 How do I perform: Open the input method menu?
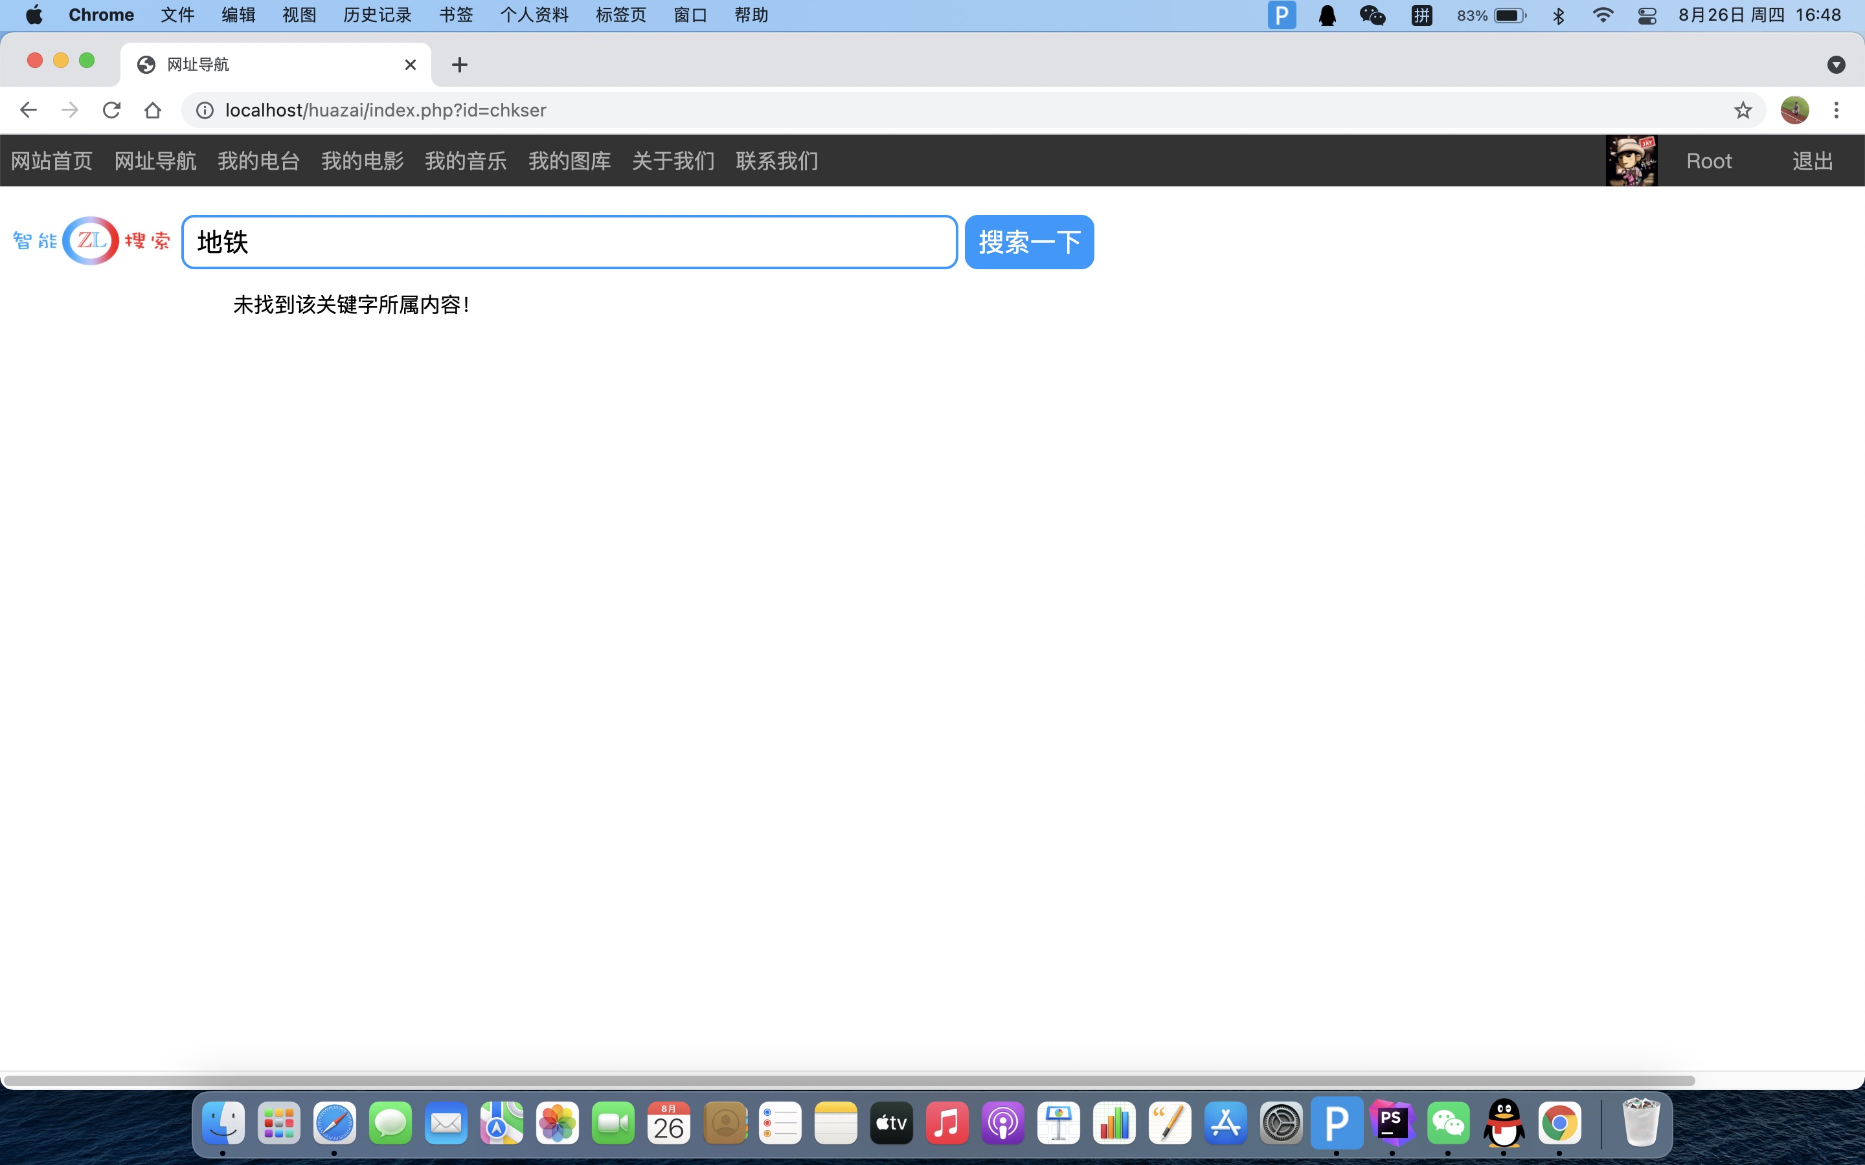click(1422, 16)
